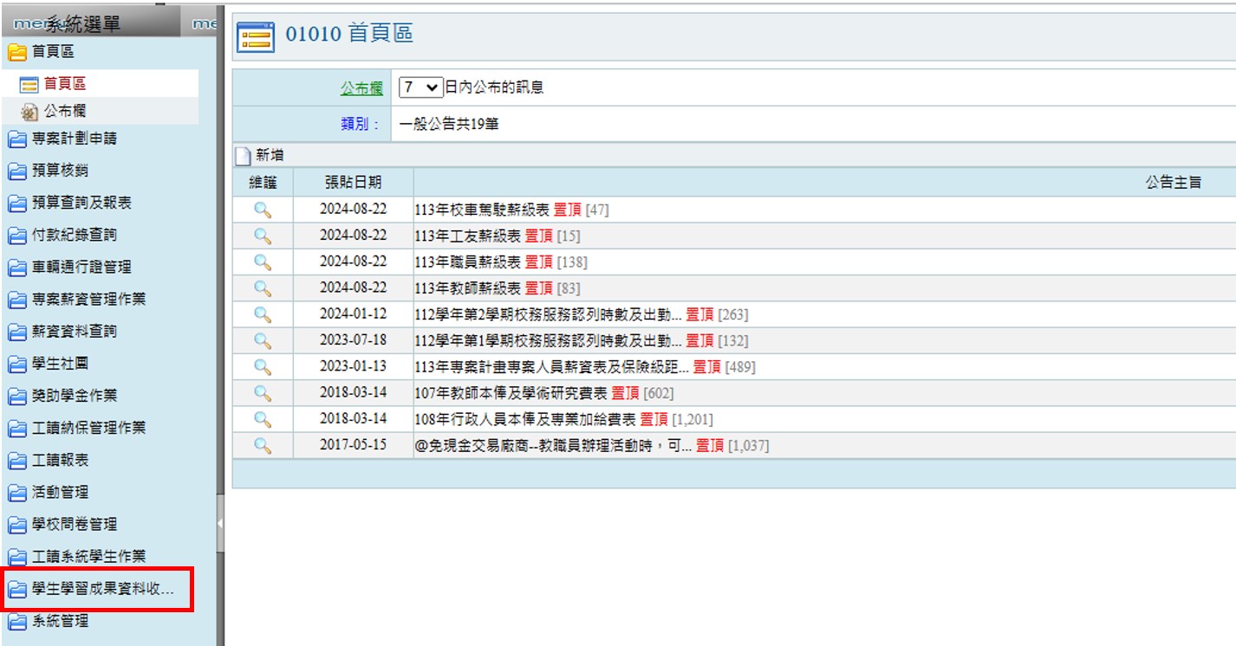Open the 7-day period dropdown
1236x646 pixels.
point(420,87)
